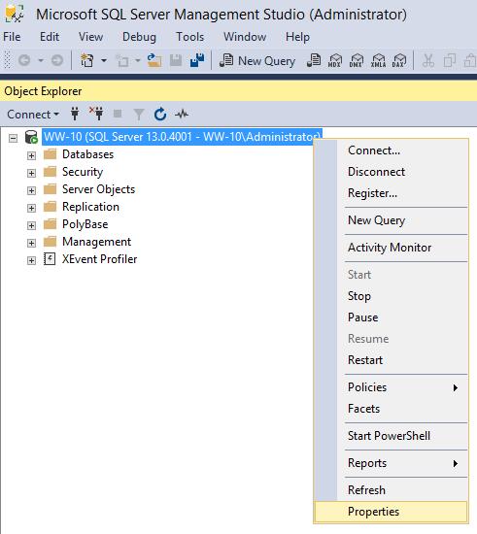The image size is (477, 534).
Task: Open the Debug menu
Action: coord(139,37)
